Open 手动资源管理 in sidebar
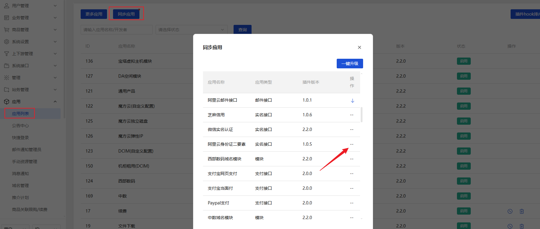 point(25,162)
